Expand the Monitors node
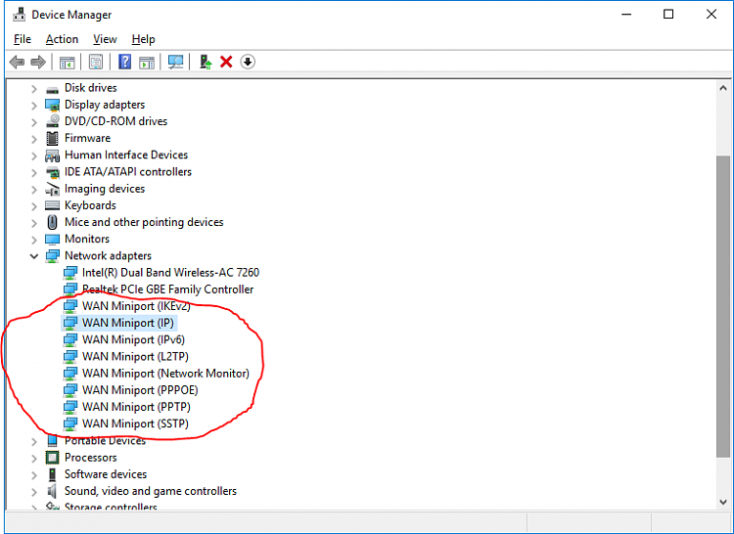 pyautogui.click(x=33, y=240)
